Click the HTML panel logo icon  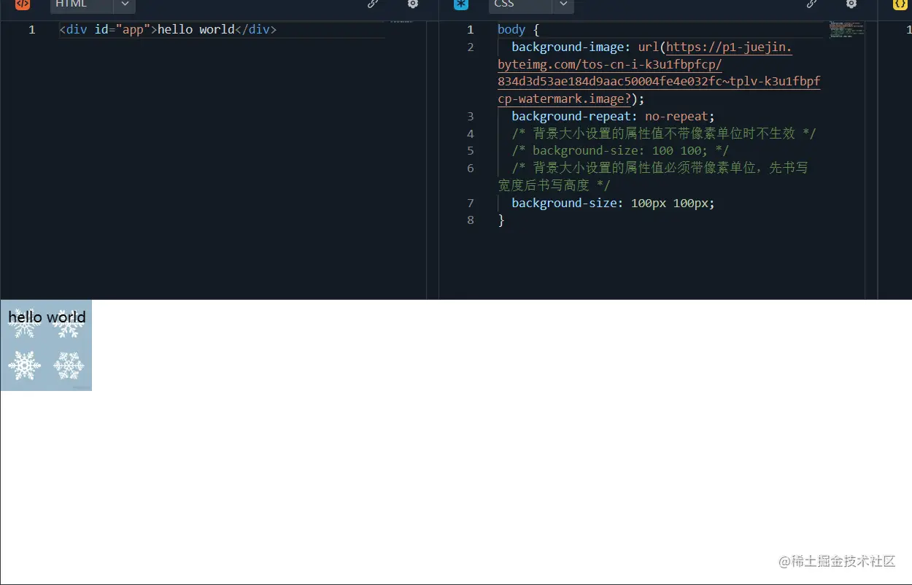[x=23, y=4]
